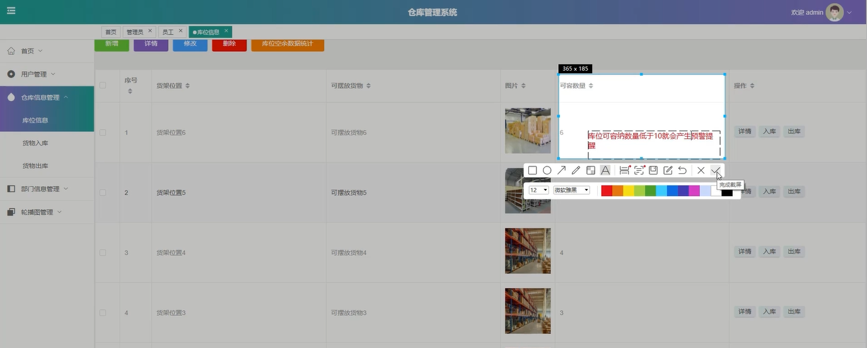The height and width of the screenshot is (348, 867).
Task: Select the ellipse annotation tool
Action: [547, 170]
